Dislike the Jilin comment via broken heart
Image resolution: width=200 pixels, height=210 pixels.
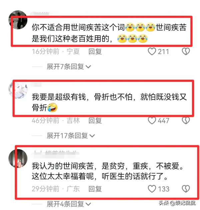tap(186, 121)
